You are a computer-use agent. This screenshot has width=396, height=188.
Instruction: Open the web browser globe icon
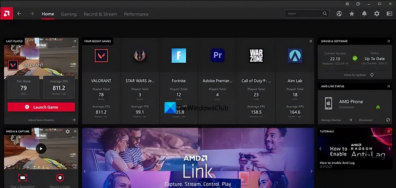tap(339, 14)
